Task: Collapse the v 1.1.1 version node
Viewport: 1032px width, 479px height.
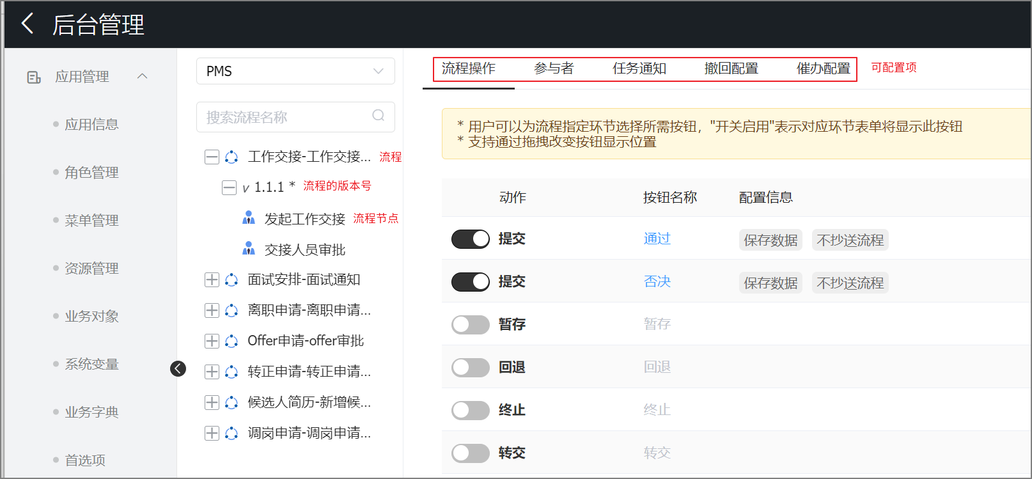Action: click(x=229, y=187)
